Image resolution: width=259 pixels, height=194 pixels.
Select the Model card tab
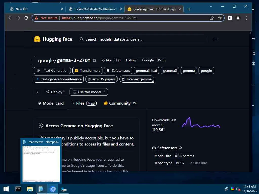(50, 103)
